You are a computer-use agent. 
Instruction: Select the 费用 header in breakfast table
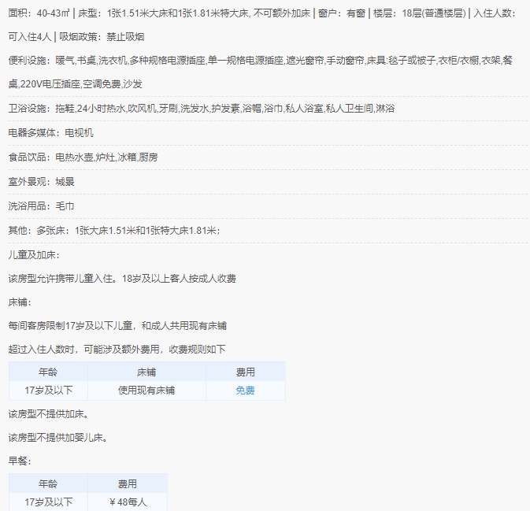[128, 483]
